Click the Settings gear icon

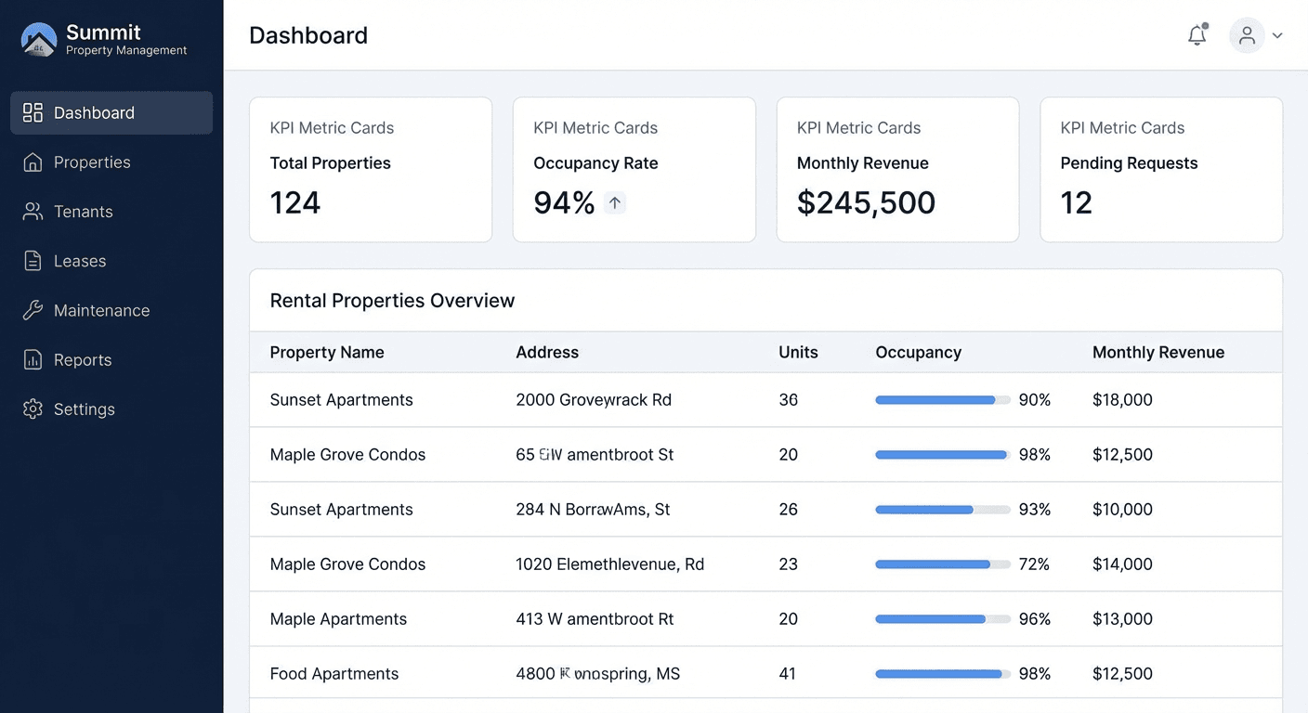coord(33,408)
